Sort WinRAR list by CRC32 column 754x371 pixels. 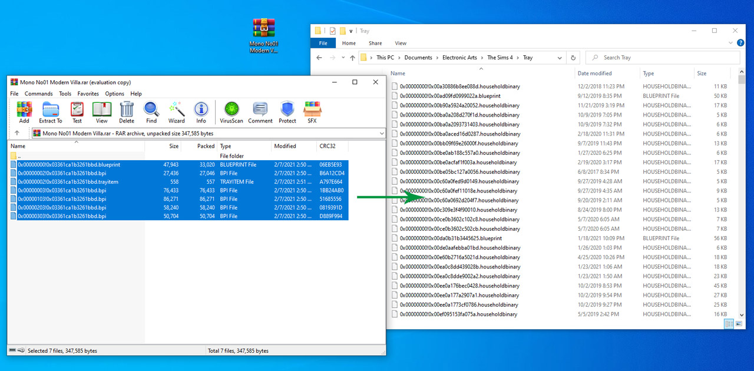pos(333,146)
